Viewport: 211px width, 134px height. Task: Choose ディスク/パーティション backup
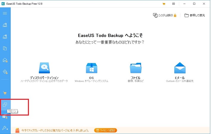[44, 72]
